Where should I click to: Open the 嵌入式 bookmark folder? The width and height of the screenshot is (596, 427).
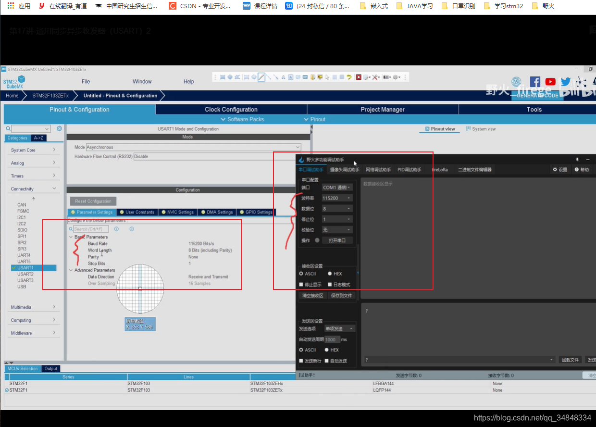(373, 6)
